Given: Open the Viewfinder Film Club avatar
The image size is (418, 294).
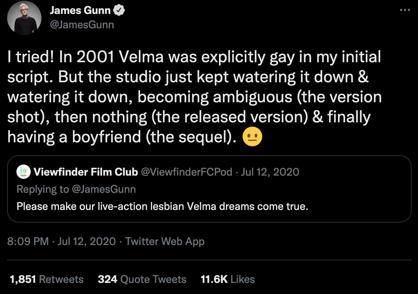Looking at the screenshot, I should pyautogui.click(x=24, y=172).
